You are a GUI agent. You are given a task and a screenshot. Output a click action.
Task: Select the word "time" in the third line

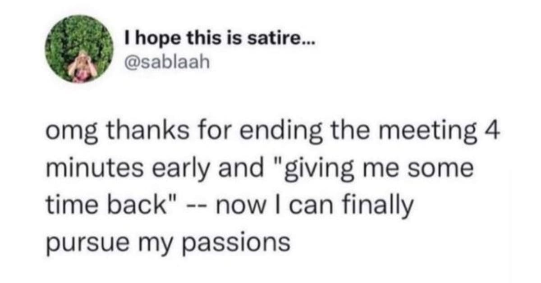point(68,206)
